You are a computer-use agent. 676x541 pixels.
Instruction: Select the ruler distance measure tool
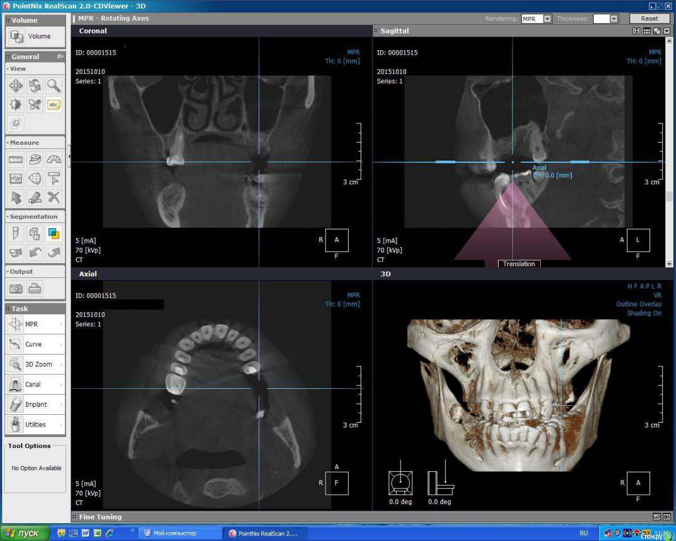click(16, 159)
